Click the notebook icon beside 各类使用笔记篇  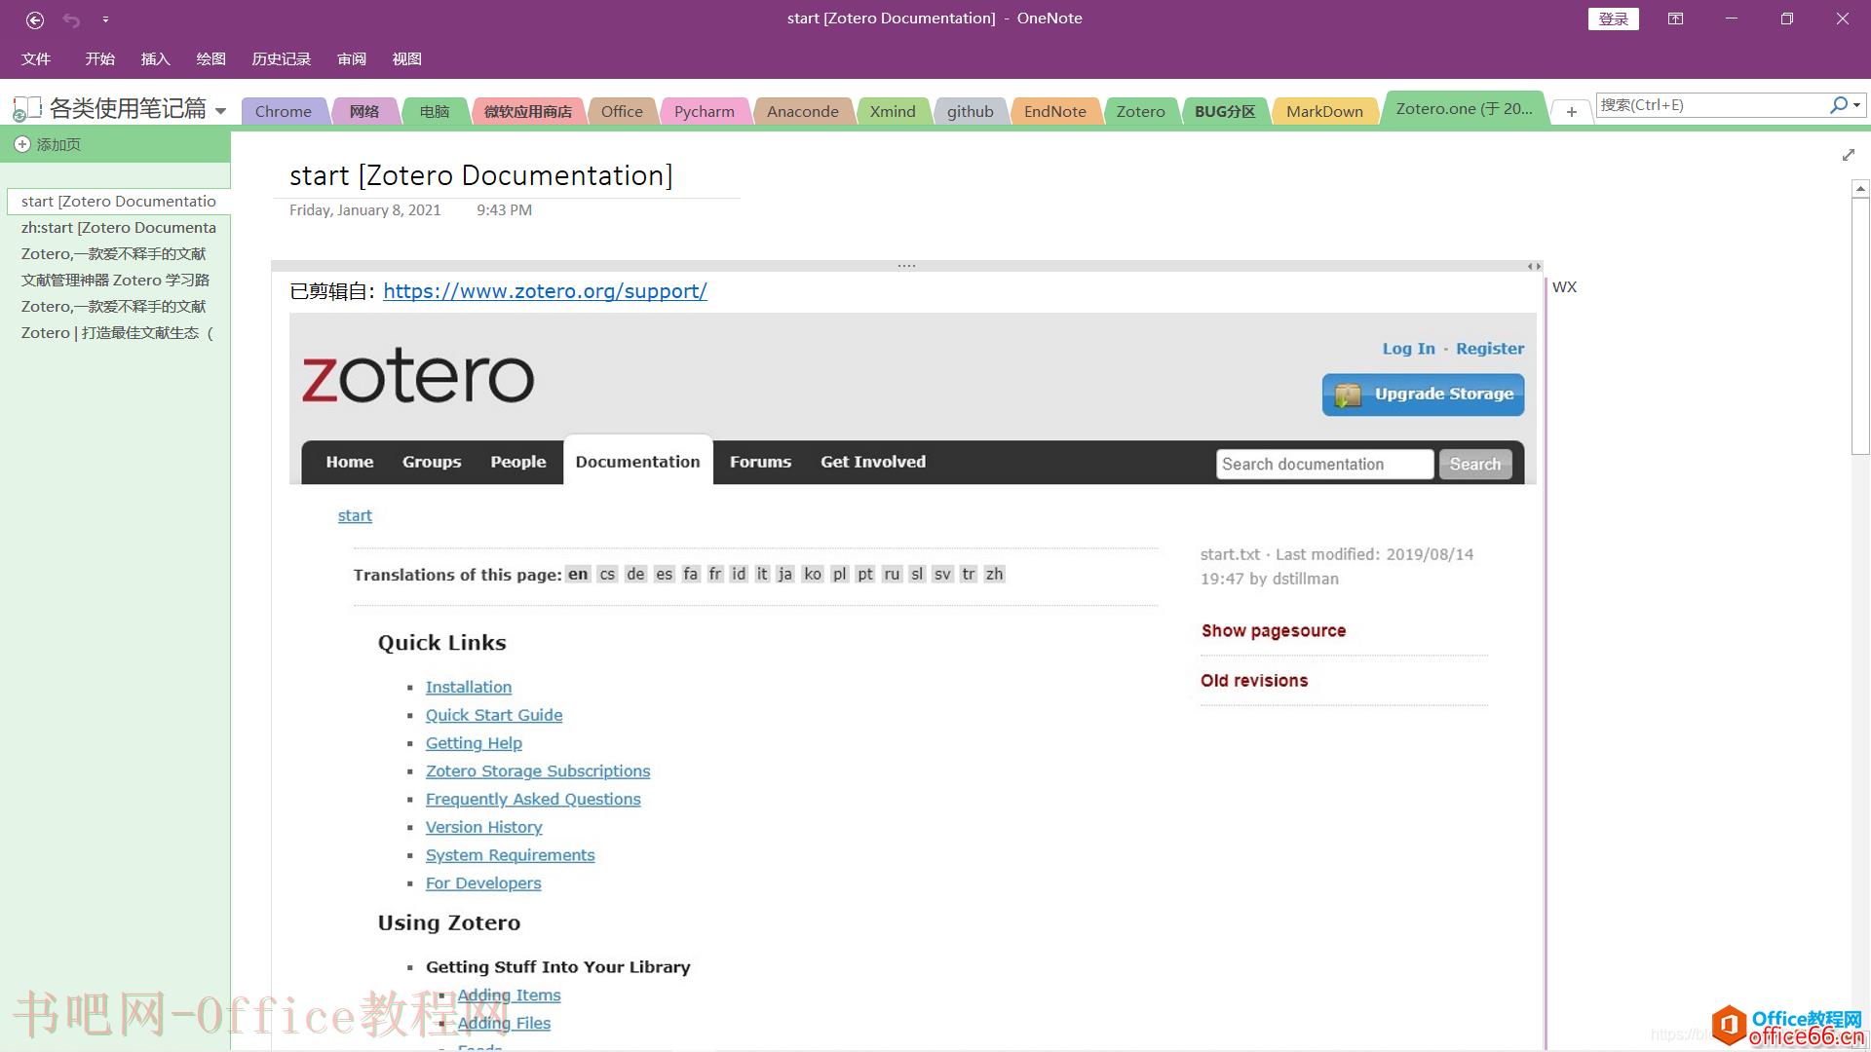26,108
